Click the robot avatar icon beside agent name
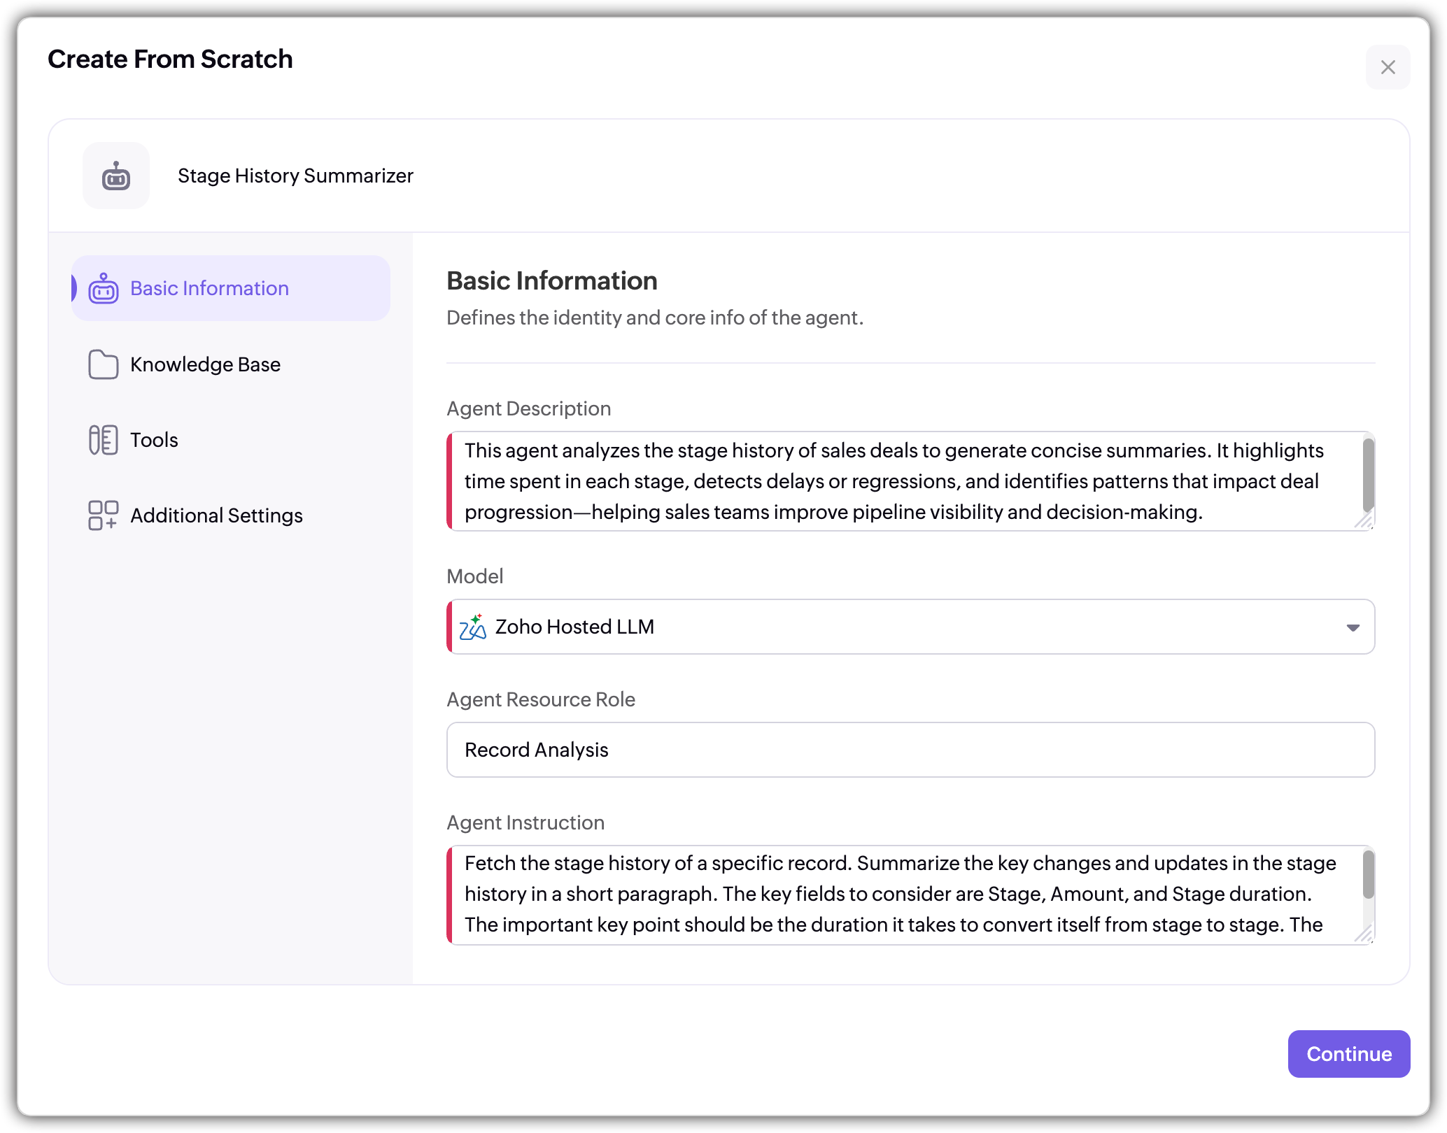1447x1133 pixels. (x=116, y=176)
